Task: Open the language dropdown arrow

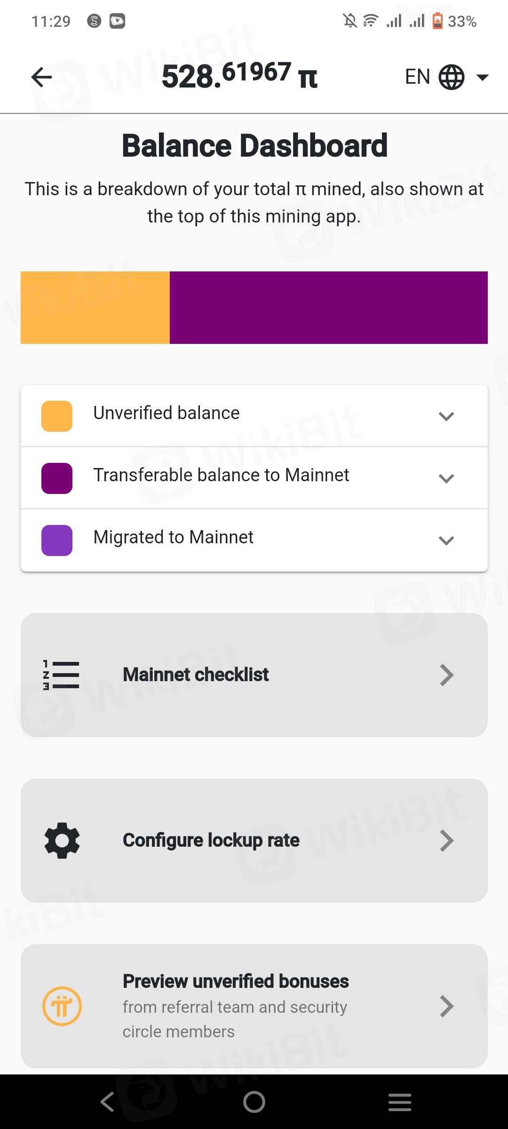Action: [x=483, y=77]
